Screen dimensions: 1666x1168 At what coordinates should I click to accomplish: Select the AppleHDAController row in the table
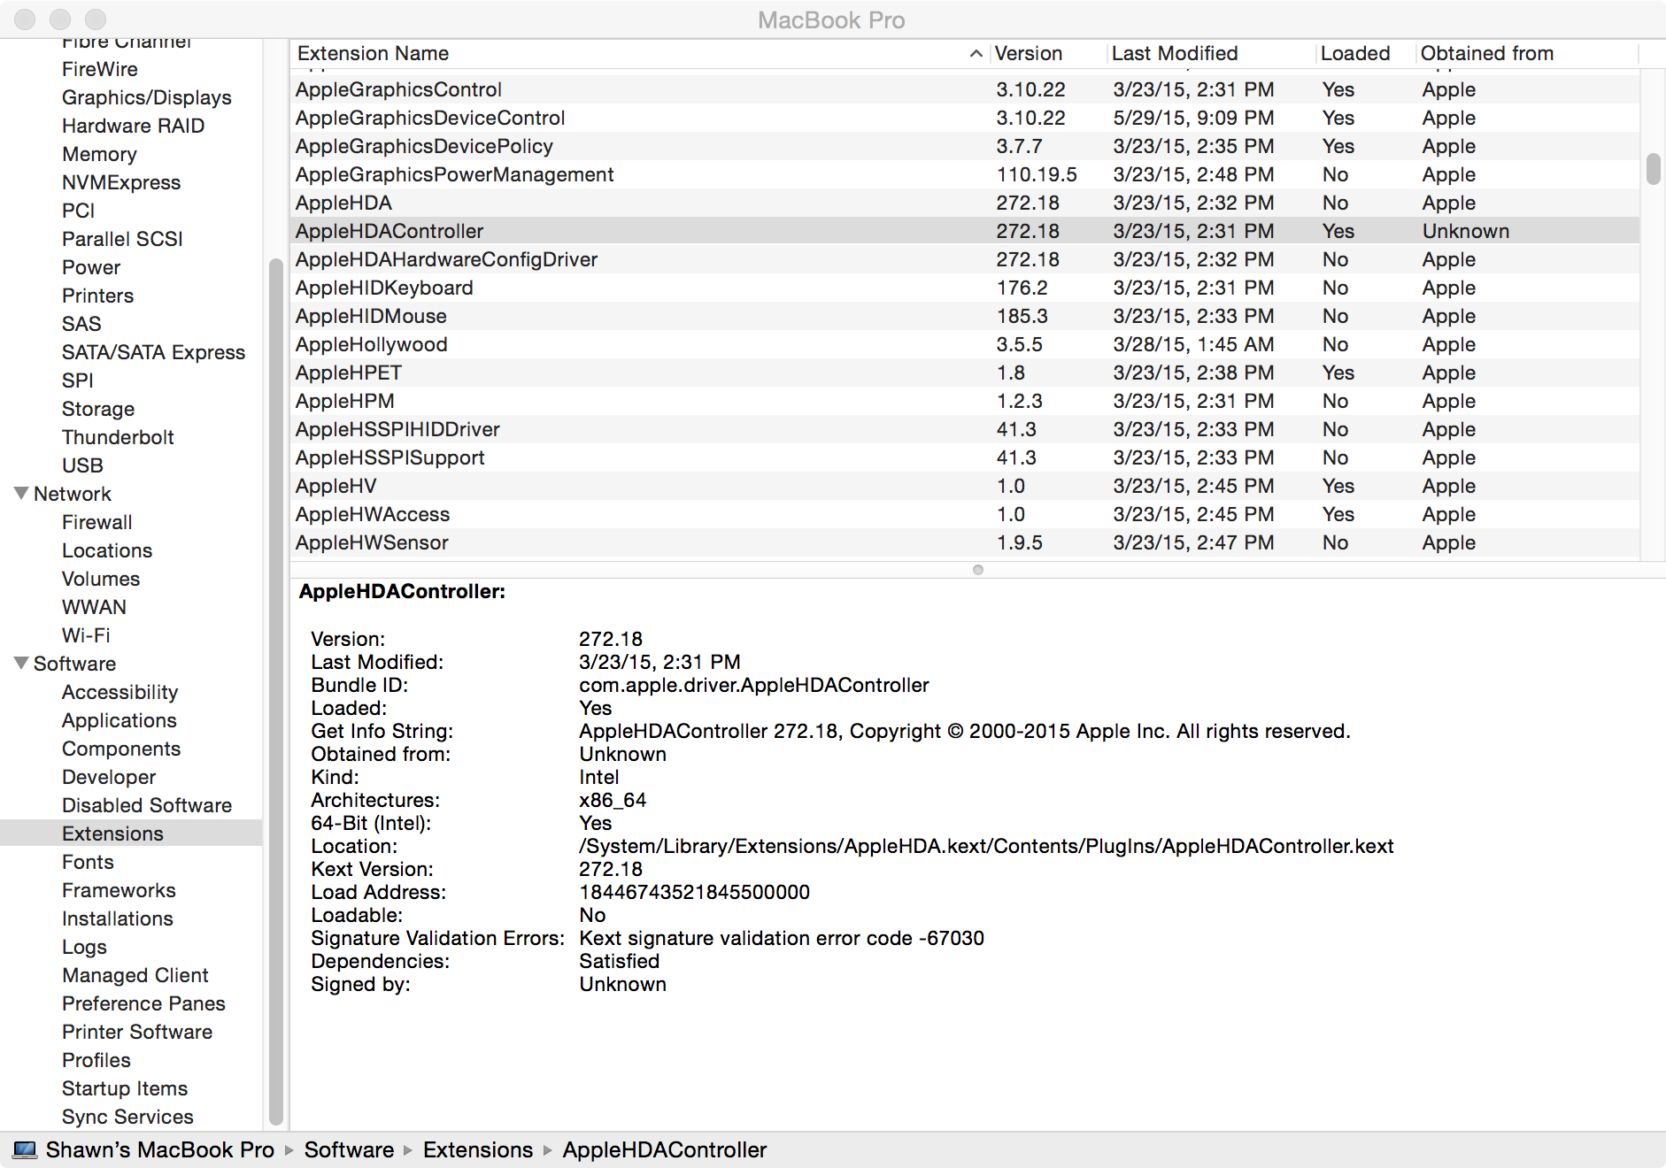(965, 231)
